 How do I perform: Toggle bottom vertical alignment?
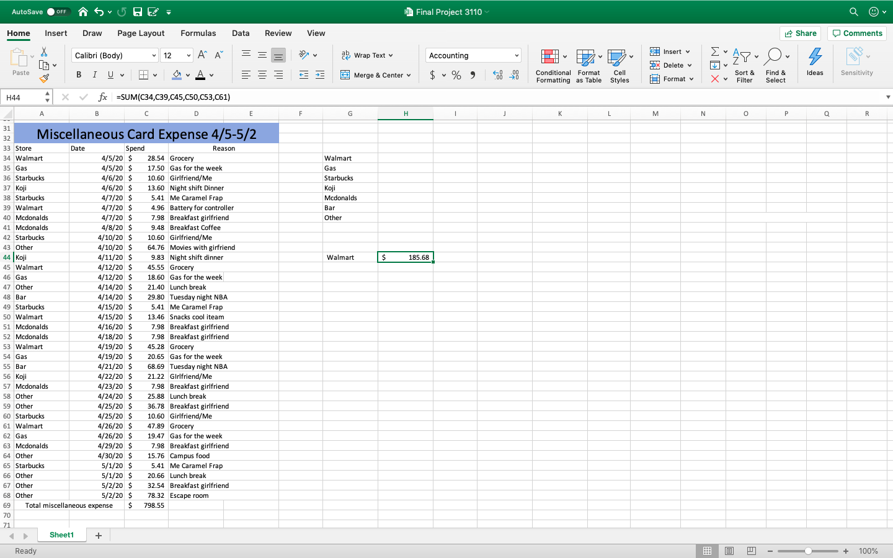point(278,55)
